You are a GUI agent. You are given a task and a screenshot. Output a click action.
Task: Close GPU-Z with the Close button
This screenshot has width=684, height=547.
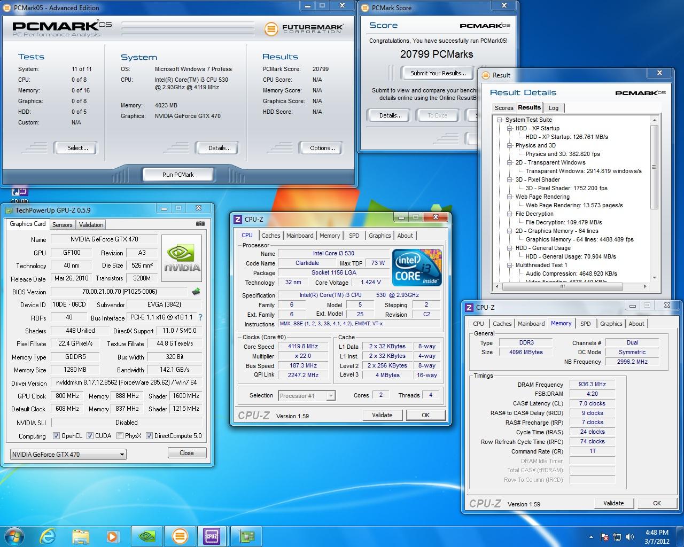click(x=186, y=453)
